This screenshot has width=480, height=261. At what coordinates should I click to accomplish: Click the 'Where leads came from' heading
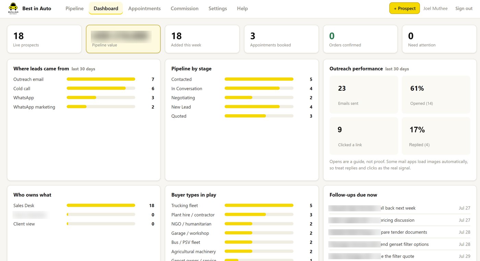pyautogui.click(x=41, y=69)
